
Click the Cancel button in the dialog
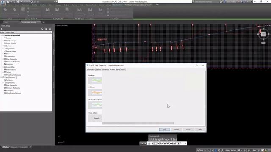click(x=176, y=130)
